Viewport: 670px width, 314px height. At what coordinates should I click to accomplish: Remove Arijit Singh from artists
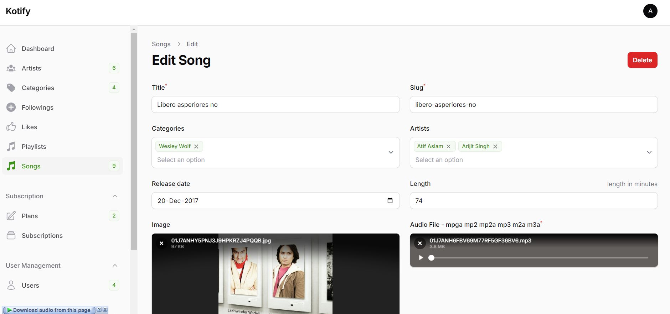[495, 146]
